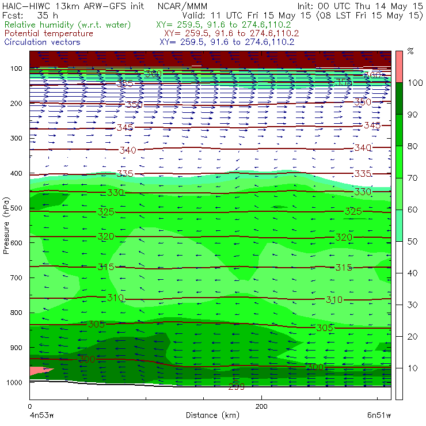
Task: Click the left '320' contour label
Action: [106, 237]
